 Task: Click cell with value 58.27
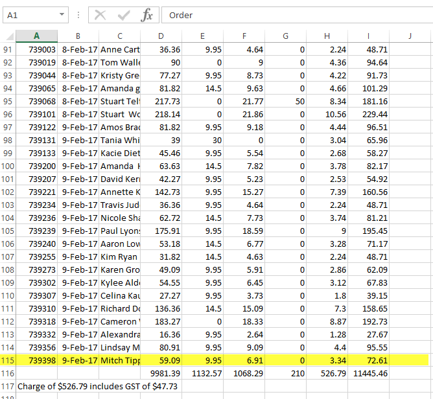(368, 154)
